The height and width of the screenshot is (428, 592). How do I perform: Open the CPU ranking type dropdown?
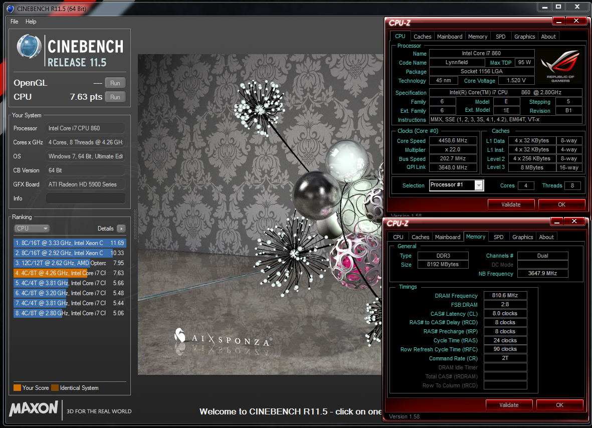(x=32, y=229)
